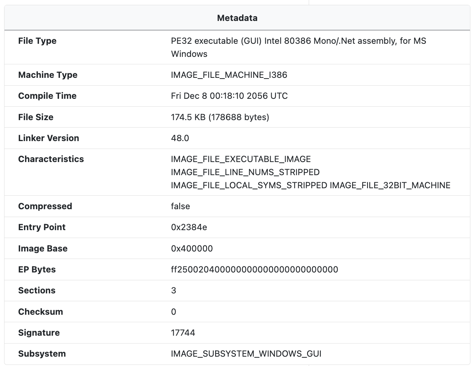Viewport: 473px width, 366px height.
Task: Click the Compile Time date value
Action: point(229,96)
